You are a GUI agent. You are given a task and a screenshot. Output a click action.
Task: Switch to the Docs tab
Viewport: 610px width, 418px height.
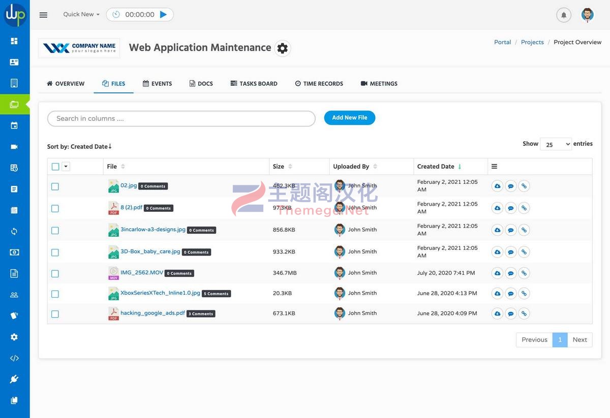(x=201, y=83)
